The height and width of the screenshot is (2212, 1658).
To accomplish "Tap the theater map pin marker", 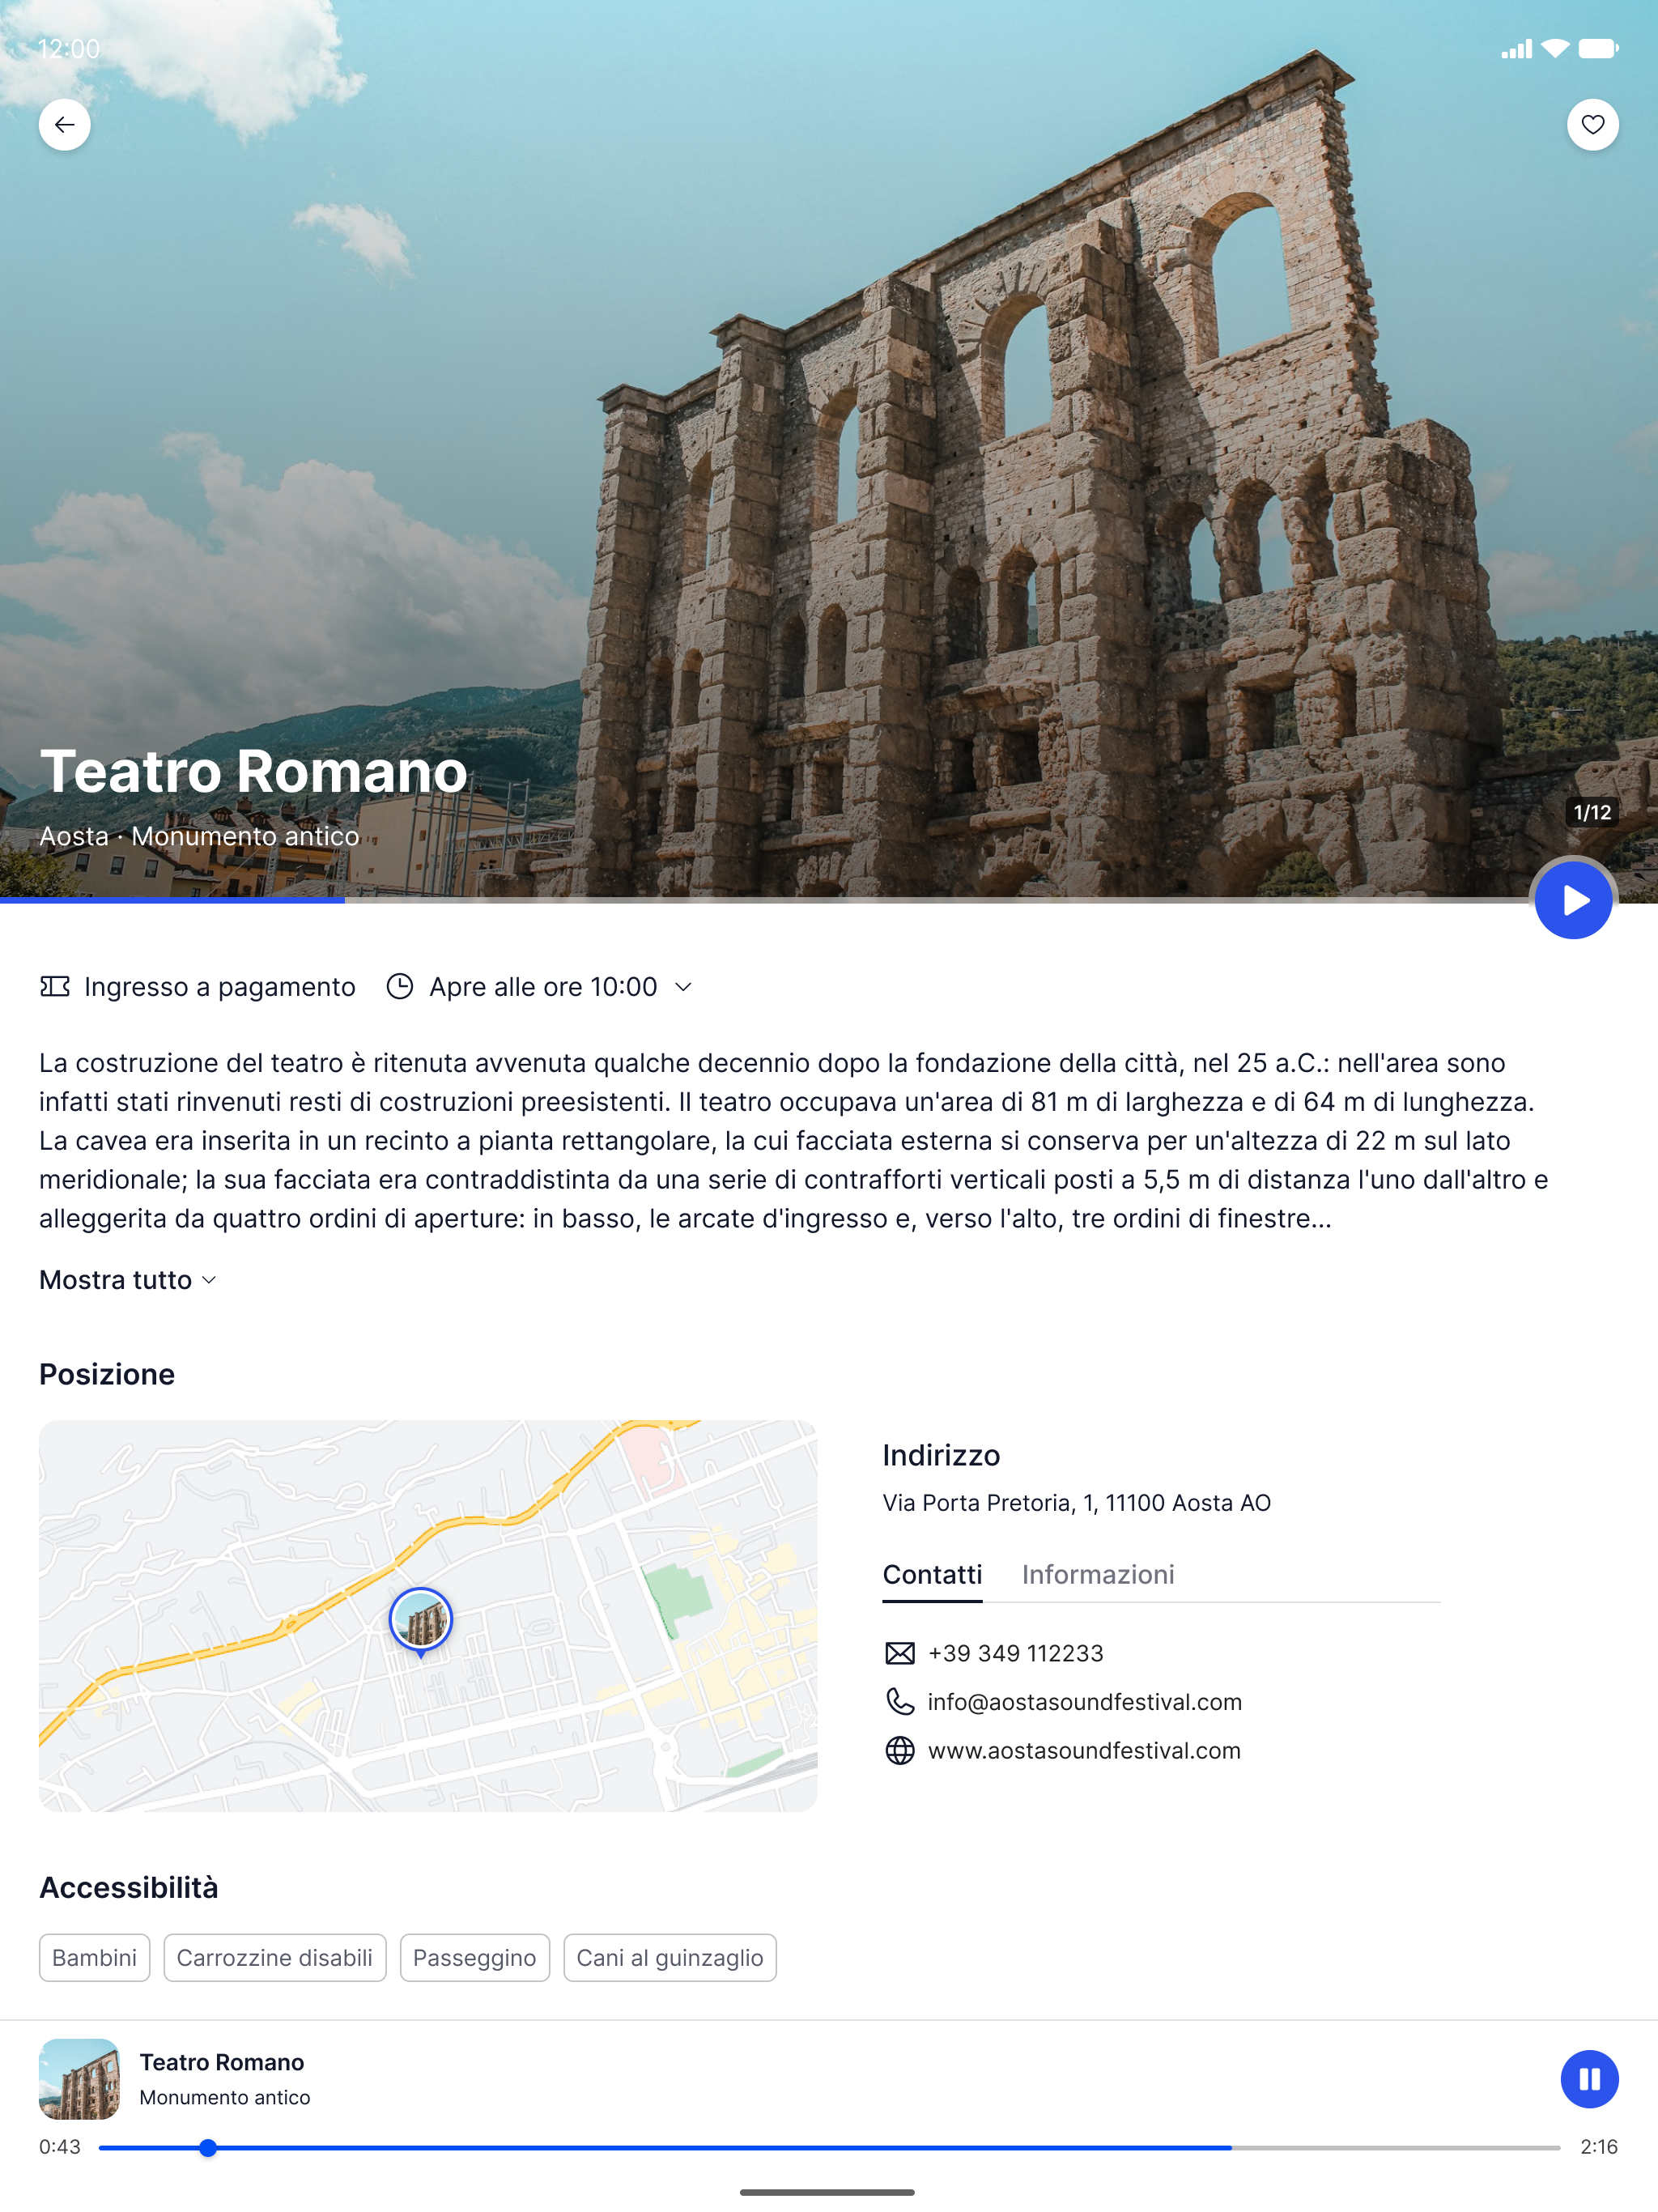I will 421,1619.
